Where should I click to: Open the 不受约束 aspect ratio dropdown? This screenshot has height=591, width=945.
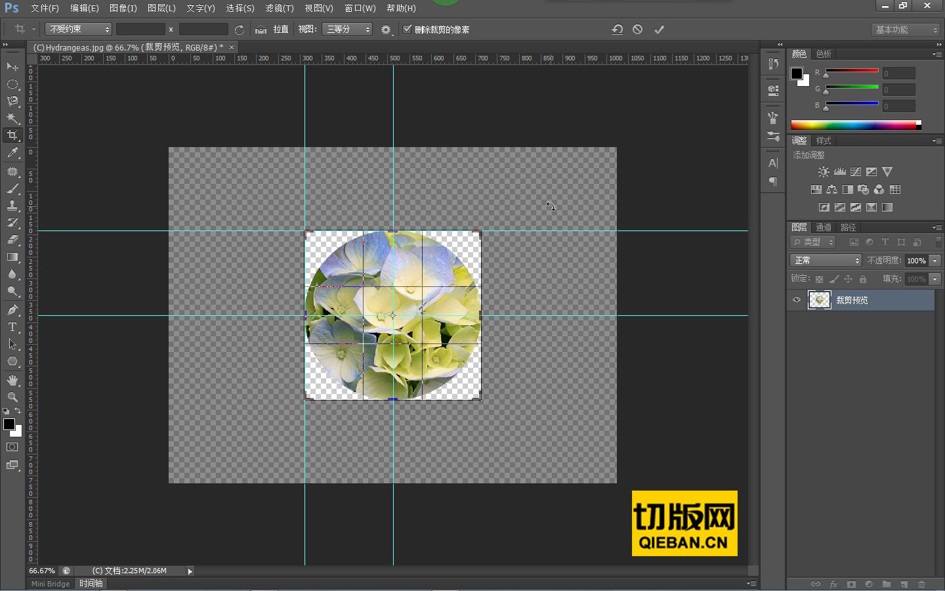79,30
